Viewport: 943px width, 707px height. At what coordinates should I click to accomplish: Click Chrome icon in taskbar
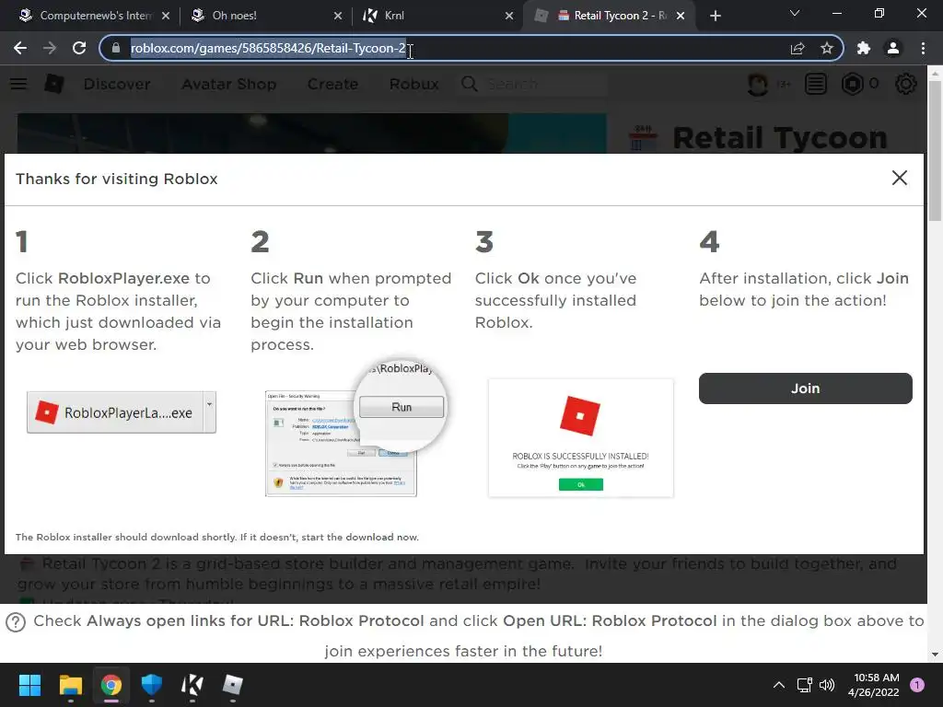[x=111, y=685]
